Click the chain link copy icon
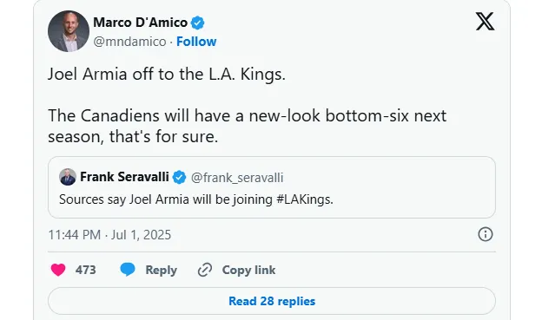Screen dimensions: 542x320 point(205,270)
